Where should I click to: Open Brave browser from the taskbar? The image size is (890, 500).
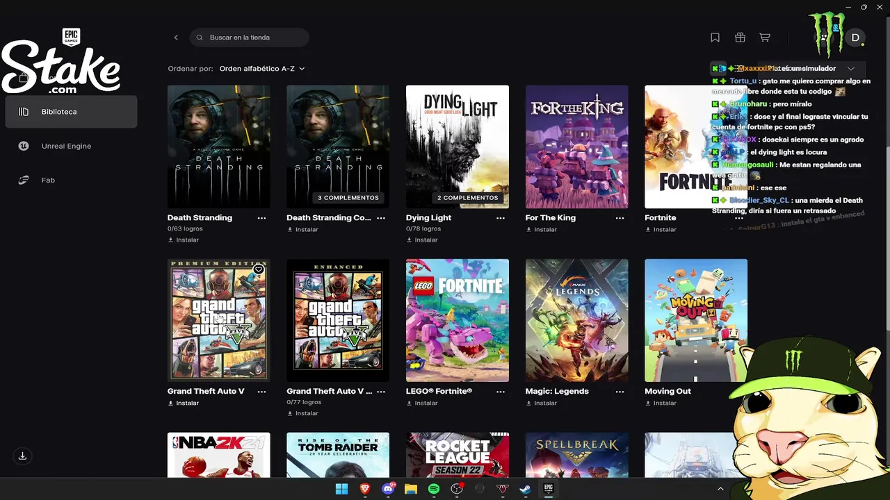[365, 489]
